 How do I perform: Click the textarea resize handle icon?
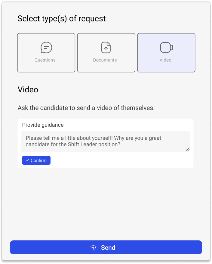(x=187, y=149)
